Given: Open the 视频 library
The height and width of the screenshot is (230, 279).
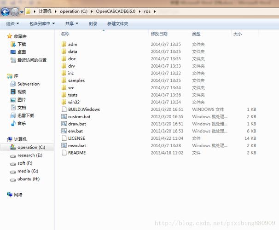Looking at the screenshot, I should coord(22,92).
